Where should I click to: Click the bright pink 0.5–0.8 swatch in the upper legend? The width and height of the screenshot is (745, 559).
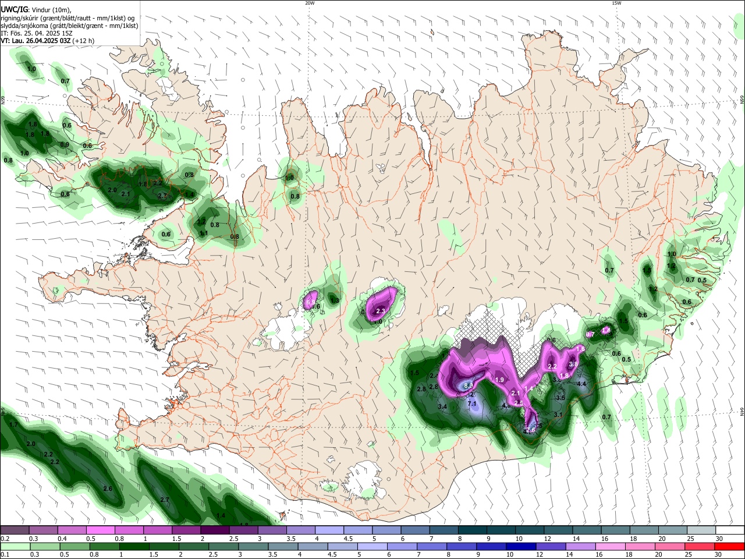pos(101,530)
